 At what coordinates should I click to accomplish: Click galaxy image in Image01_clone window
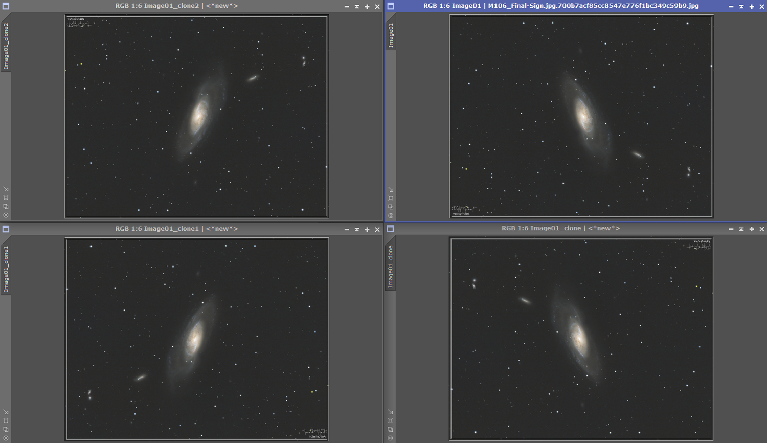tap(581, 339)
